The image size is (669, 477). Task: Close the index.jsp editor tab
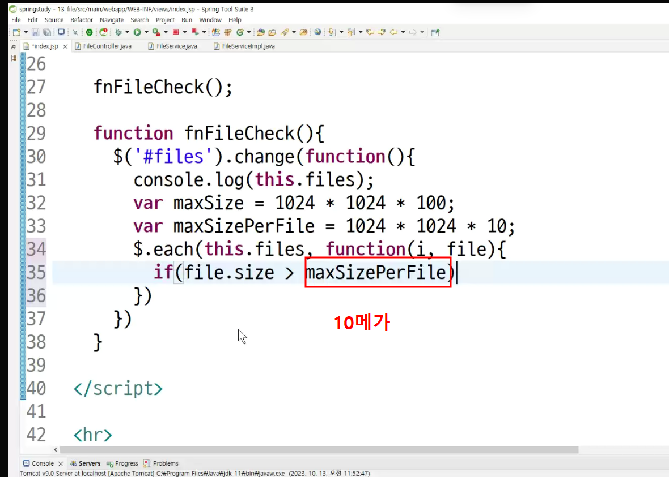tap(65, 46)
